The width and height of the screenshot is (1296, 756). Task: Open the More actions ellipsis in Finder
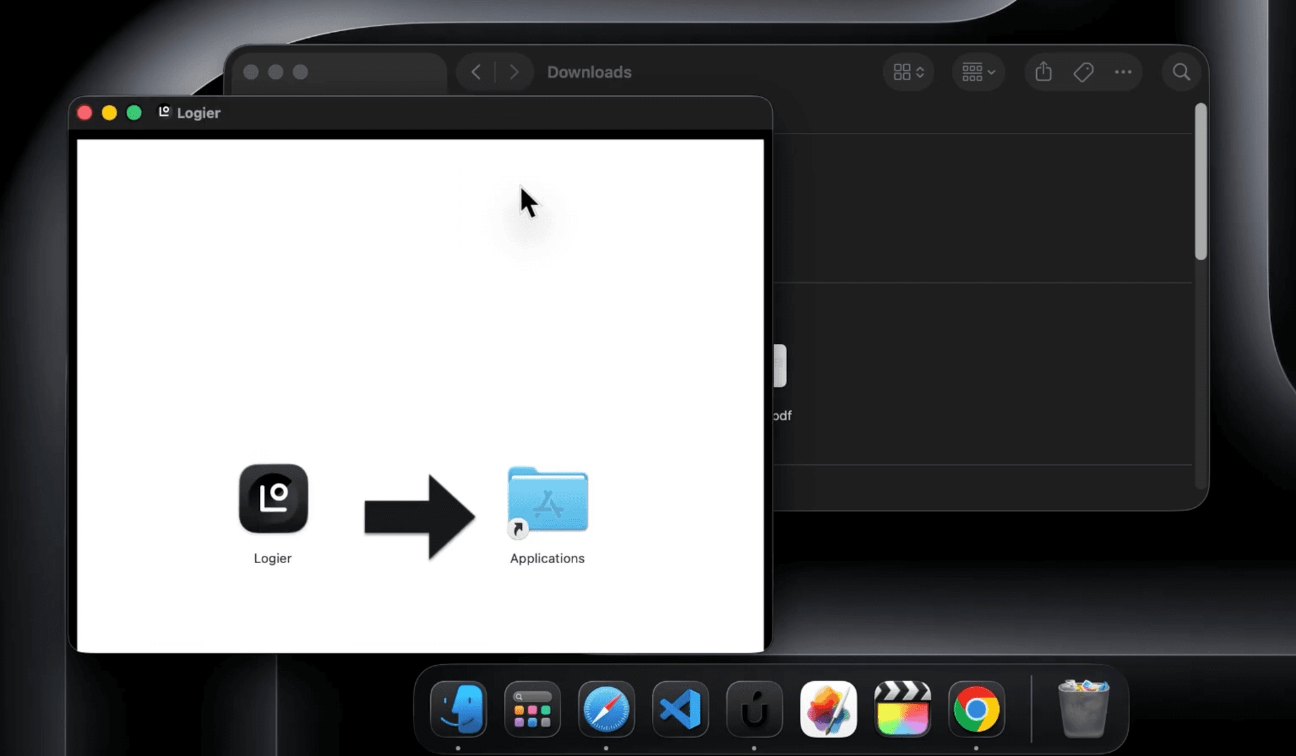click(1123, 72)
